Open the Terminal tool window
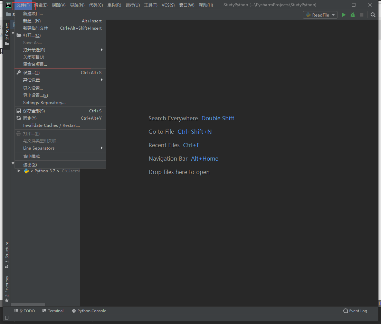The width and height of the screenshot is (381, 324). click(x=53, y=311)
